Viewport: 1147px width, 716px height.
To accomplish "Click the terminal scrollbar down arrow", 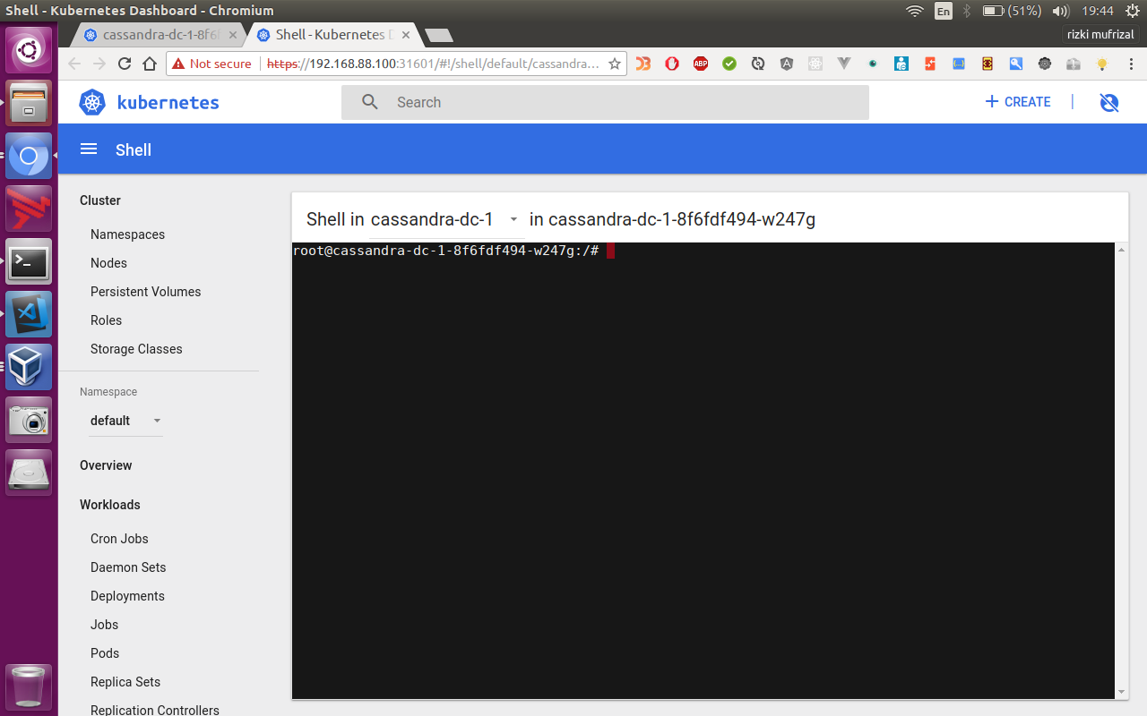I will coord(1121,692).
